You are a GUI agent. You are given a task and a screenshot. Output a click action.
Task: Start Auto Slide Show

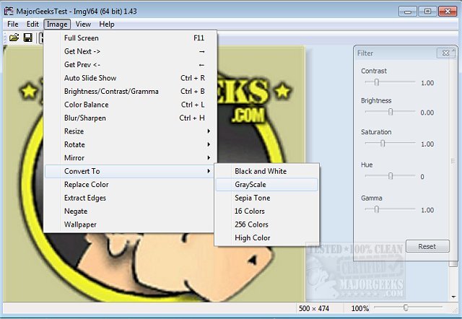[131, 78]
